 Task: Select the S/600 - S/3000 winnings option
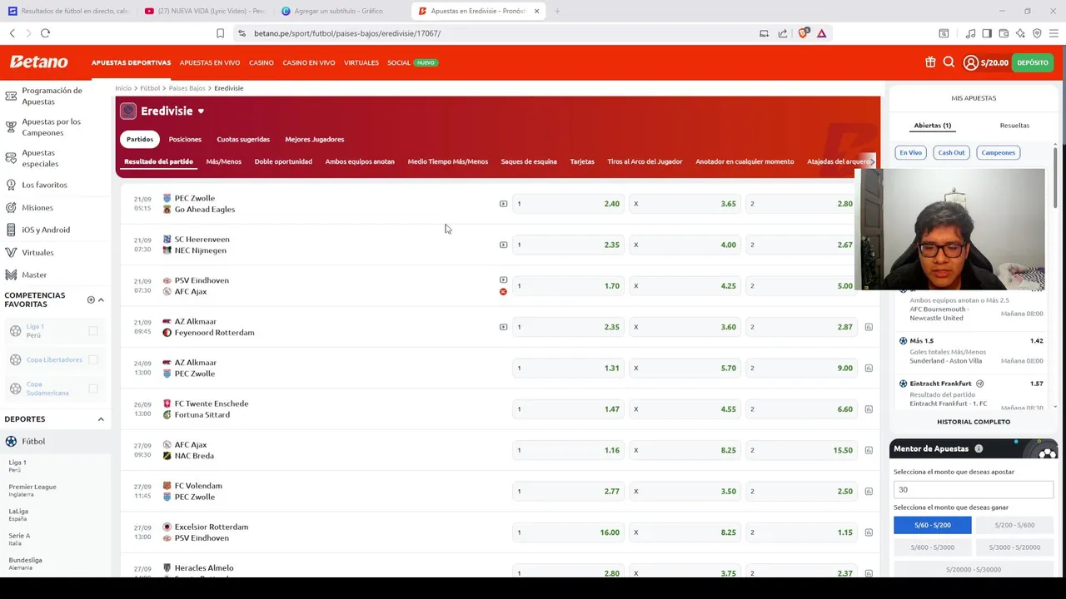[x=932, y=547]
